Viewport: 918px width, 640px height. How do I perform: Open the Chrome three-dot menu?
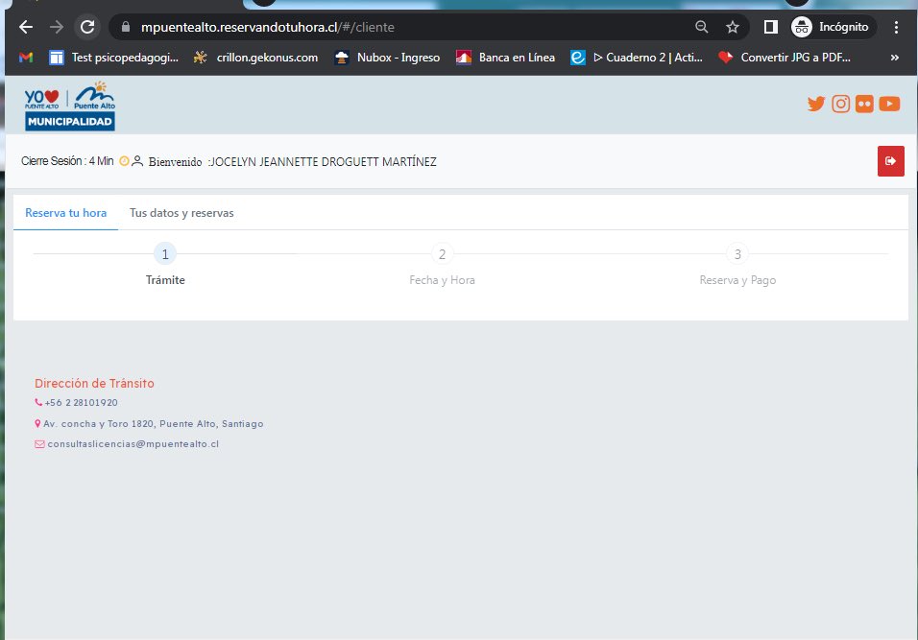tap(896, 27)
